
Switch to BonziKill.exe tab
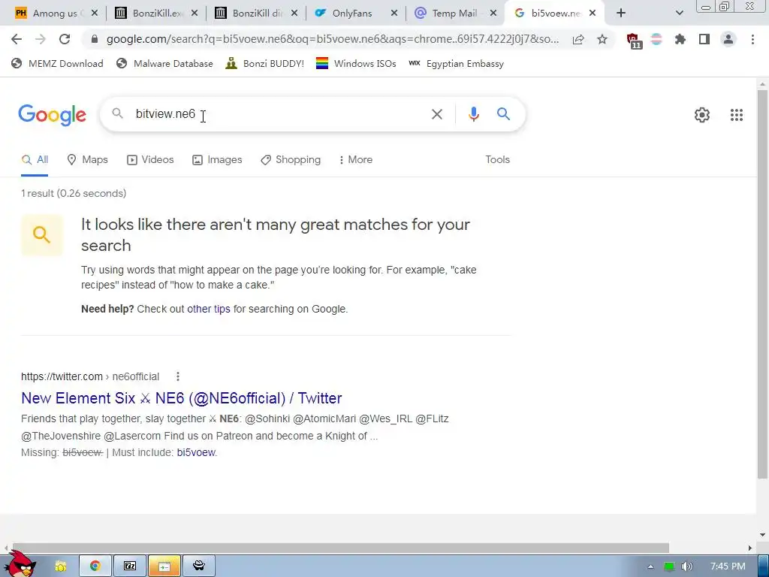157,14
